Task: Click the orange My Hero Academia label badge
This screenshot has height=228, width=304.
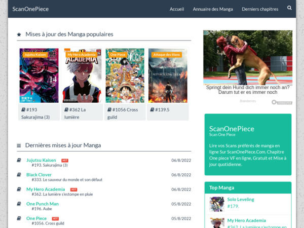Action: coord(82,55)
